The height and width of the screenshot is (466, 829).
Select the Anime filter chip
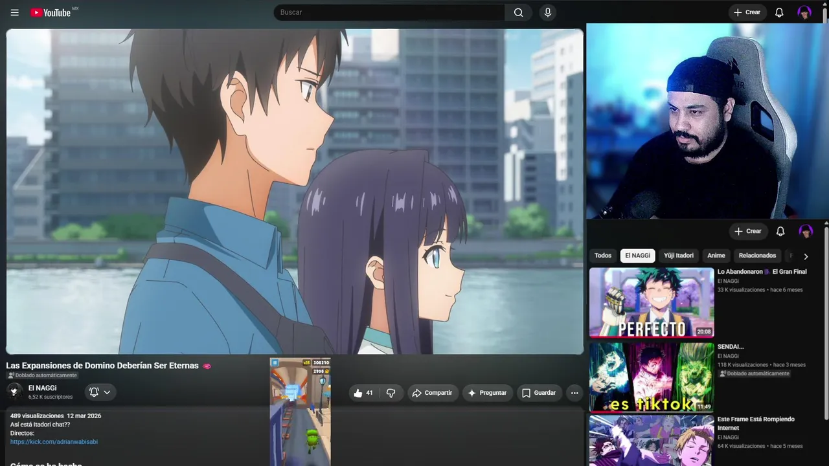pyautogui.click(x=716, y=256)
